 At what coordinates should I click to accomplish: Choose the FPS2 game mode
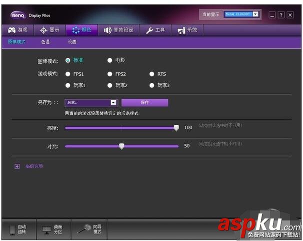110,74
